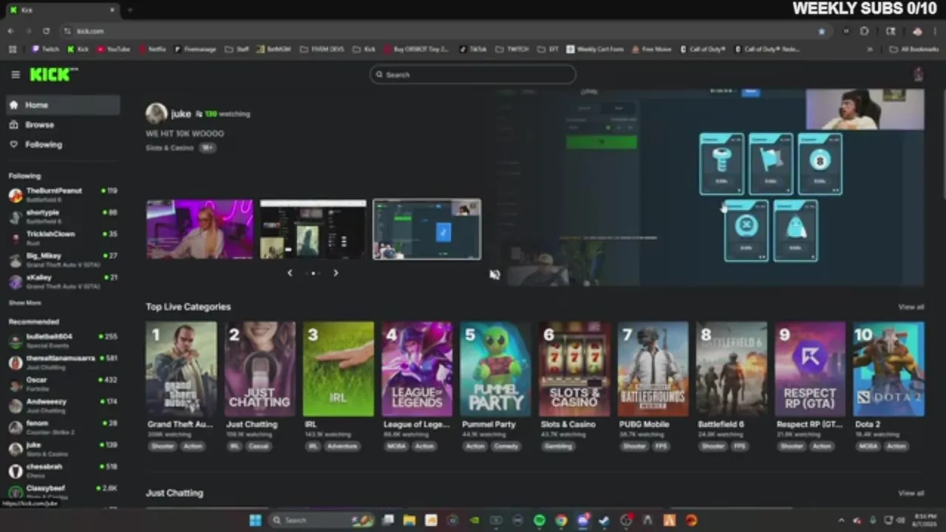Screen dimensions: 946x532
Task: Open TheBurntPeanut's avatar in Following
Action: pos(16,195)
